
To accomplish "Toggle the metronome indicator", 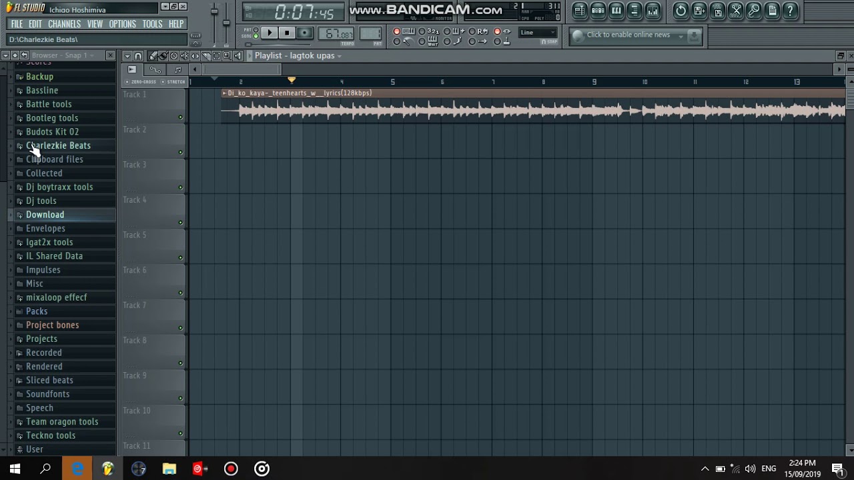I will tap(396, 41).
